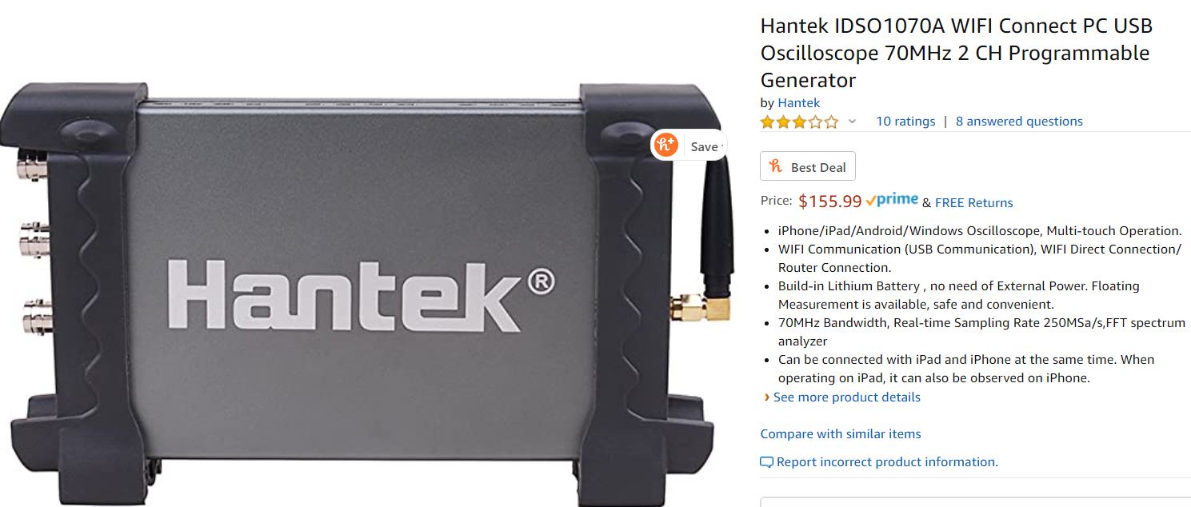
Task: Click the Hantek IDSO1070A product title
Action: (956, 53)
